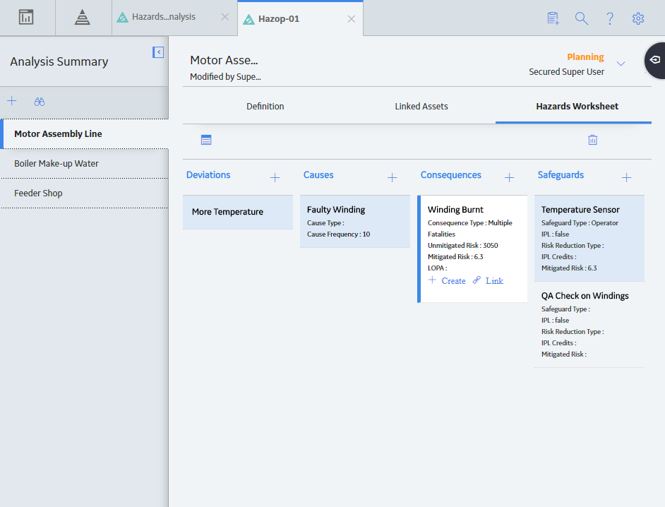Select Motor Assembly Line node
The width and height of the screenshot is (665, 507).
(x=85, y=134)
